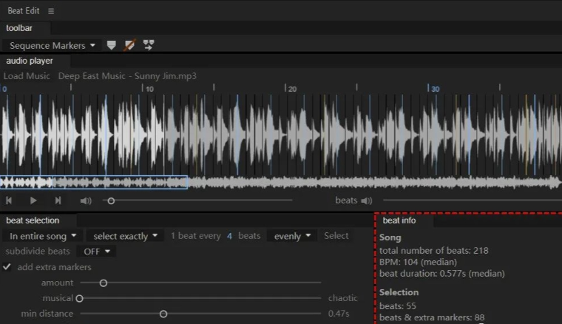Open the Sequence Markers dropdown
The height and width of the screenshot is (324, 562).
(x=53, y=45)
